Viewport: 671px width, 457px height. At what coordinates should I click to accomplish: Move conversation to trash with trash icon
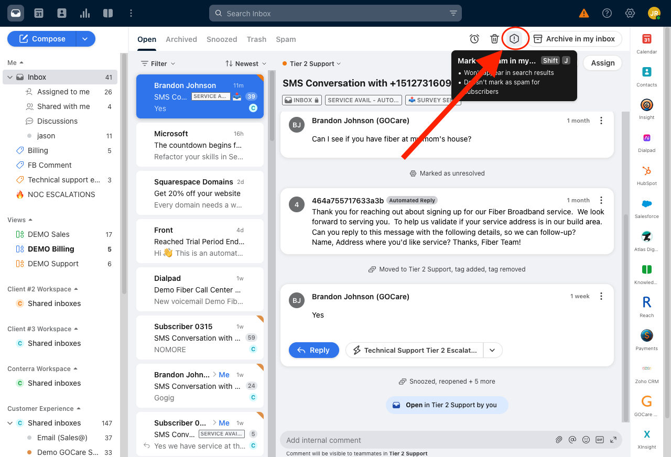click(x=494, y=39)
